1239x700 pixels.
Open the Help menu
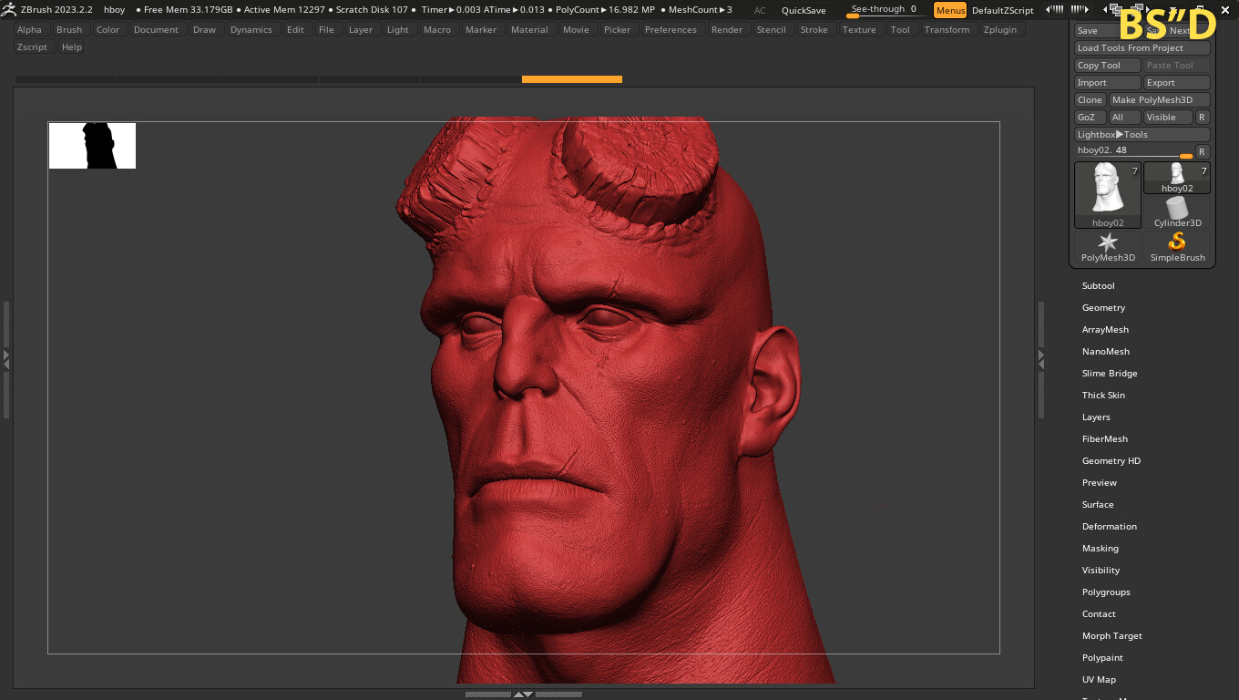click(x=72, y=47)
